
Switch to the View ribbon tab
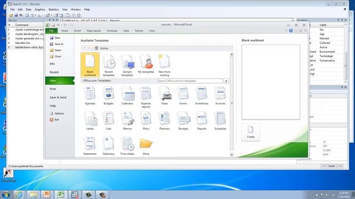pos(152,31)
